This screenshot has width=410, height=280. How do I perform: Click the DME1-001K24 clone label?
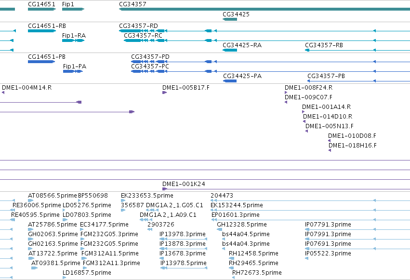pyautogui.click(x=184, y=184)
